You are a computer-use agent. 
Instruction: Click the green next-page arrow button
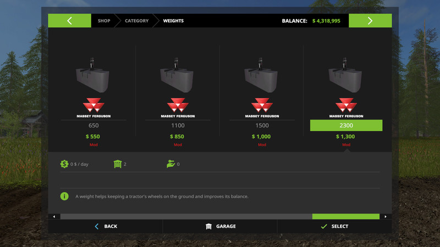click(x=370, y=21)
